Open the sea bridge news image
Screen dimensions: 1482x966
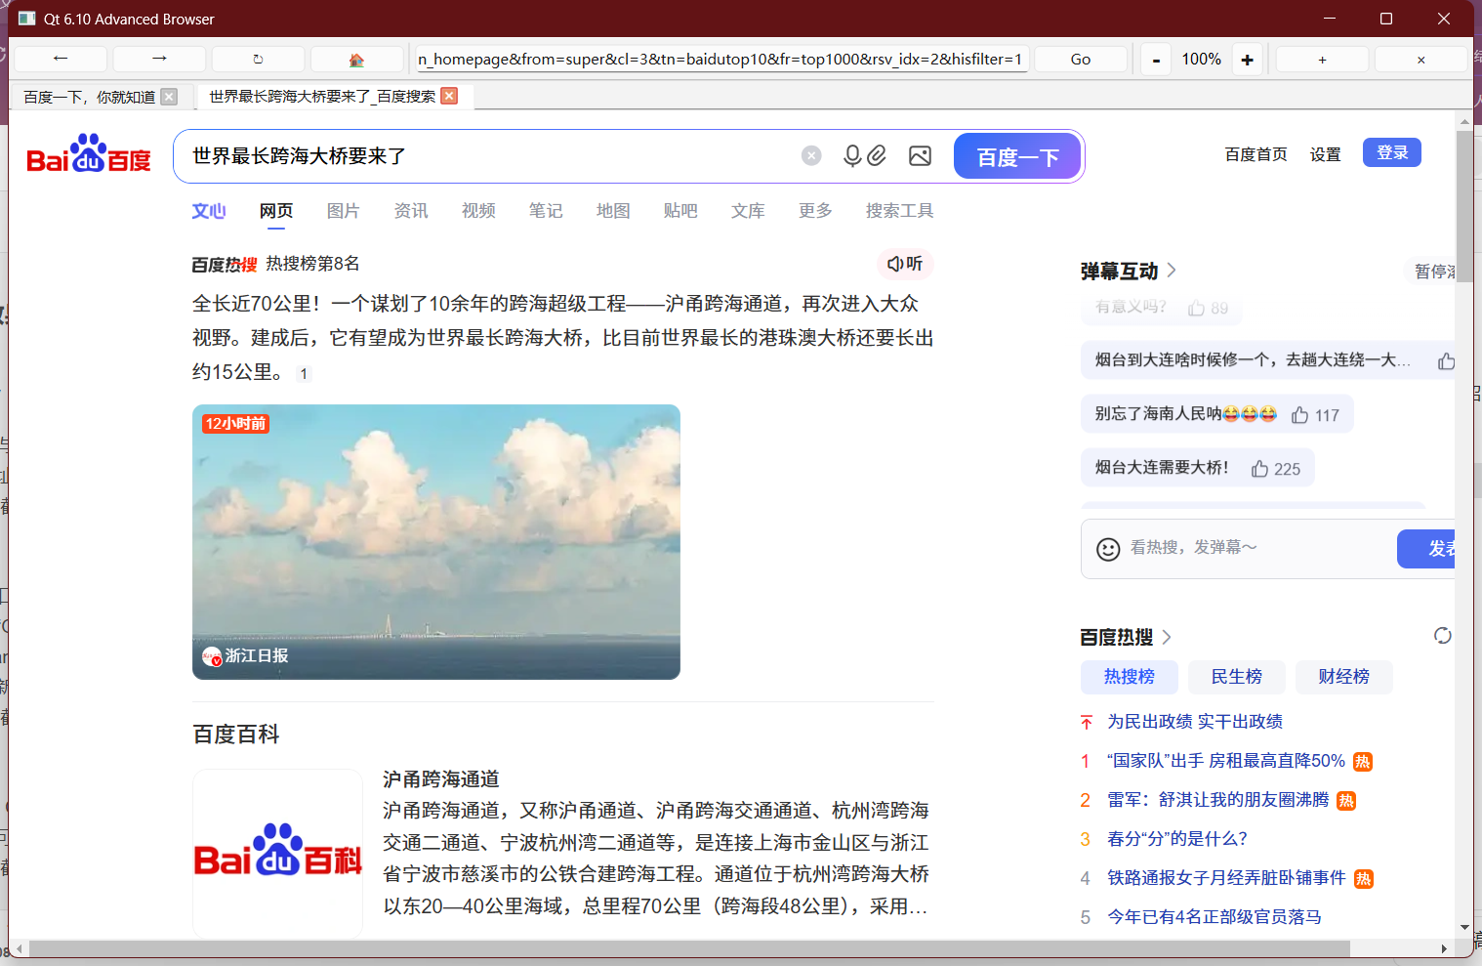436,542
